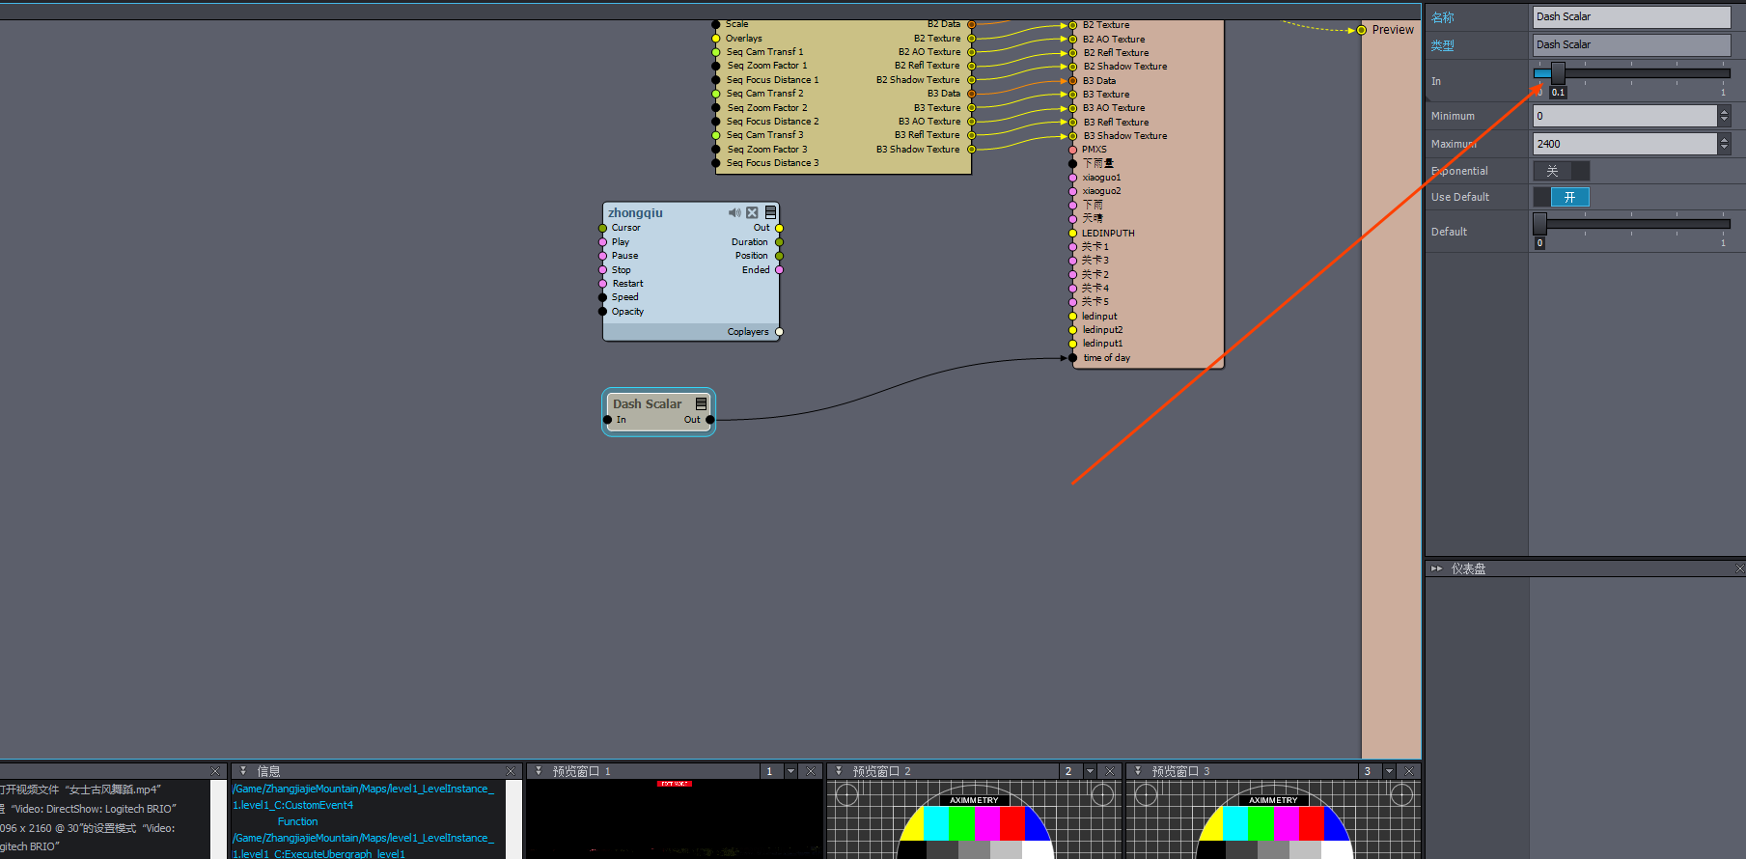Expand the 信息 panel menu arrow
Image resolution: width=1746 pixels, height=859 pixels.
coord(243,771)
